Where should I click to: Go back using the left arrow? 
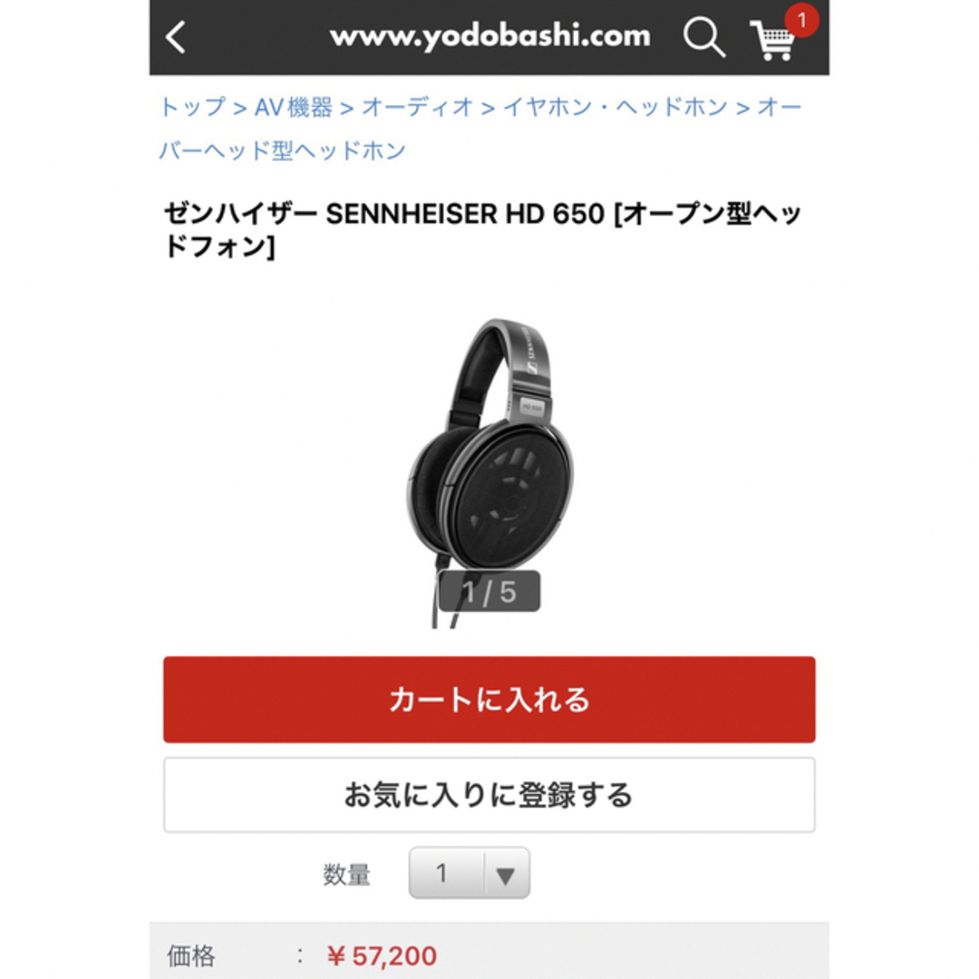(x=176, y=37)
